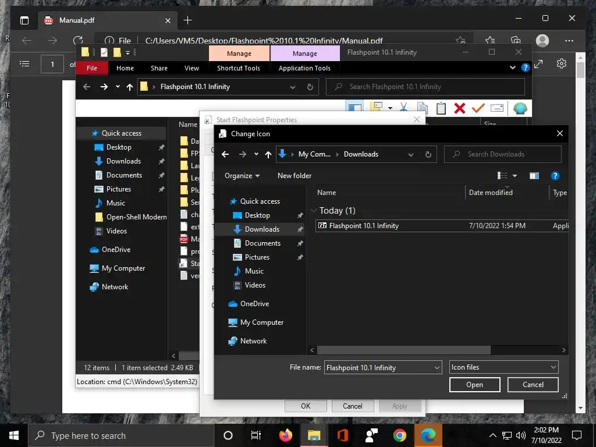
Task: Go back in the Change Icon dialog
Action: pos(225,154)
